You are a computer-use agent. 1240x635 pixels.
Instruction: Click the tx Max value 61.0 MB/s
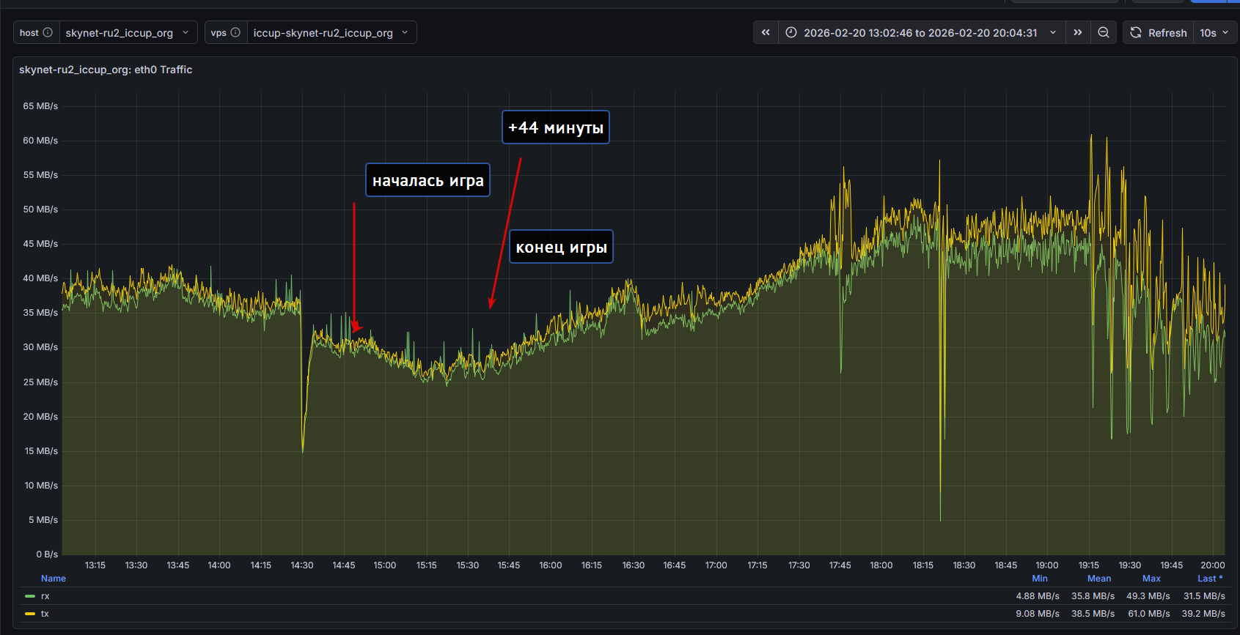point(1149,614)
